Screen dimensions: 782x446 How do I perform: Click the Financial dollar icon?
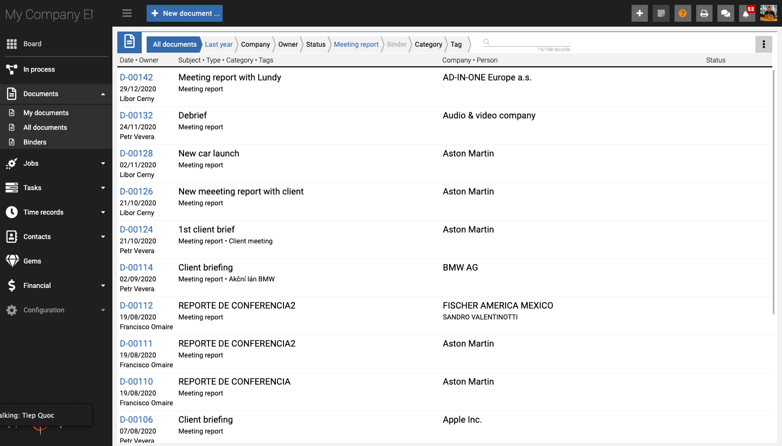(11, 286)
